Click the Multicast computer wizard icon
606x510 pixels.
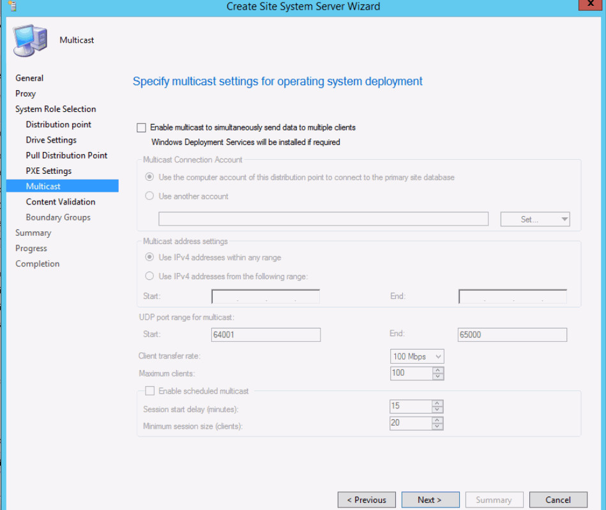coord(31,40)
